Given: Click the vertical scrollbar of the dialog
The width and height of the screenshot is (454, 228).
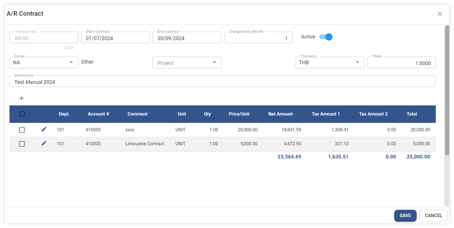Looking at the screenshot, I should (447, 90).
